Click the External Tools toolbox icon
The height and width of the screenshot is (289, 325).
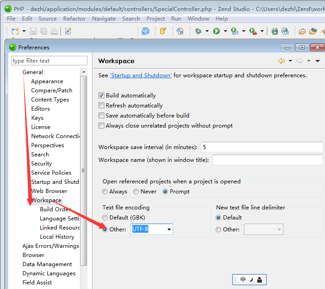253,31
